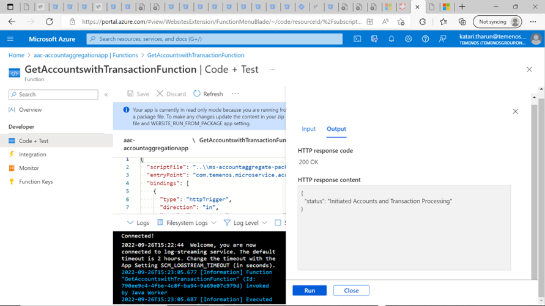Open the Feedback icon in header
The width and height of the screenshot is (545, 306).
(x=442, y=39)
